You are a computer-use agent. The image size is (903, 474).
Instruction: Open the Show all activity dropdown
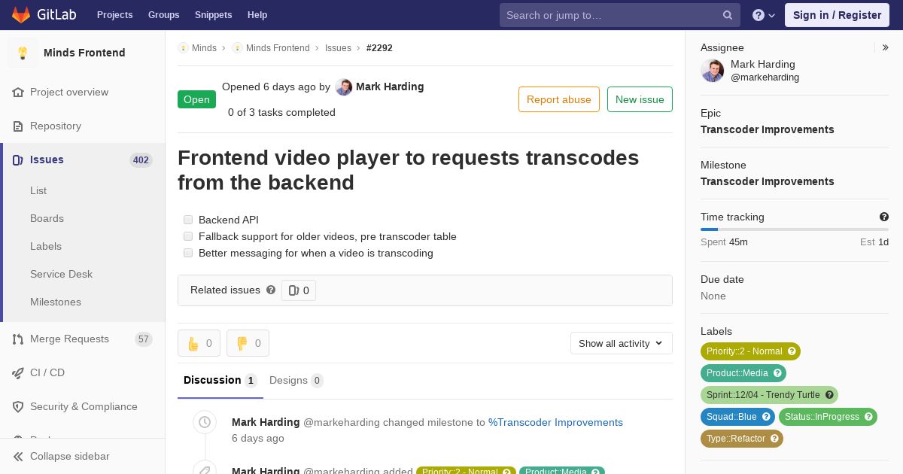click(621, 343)
